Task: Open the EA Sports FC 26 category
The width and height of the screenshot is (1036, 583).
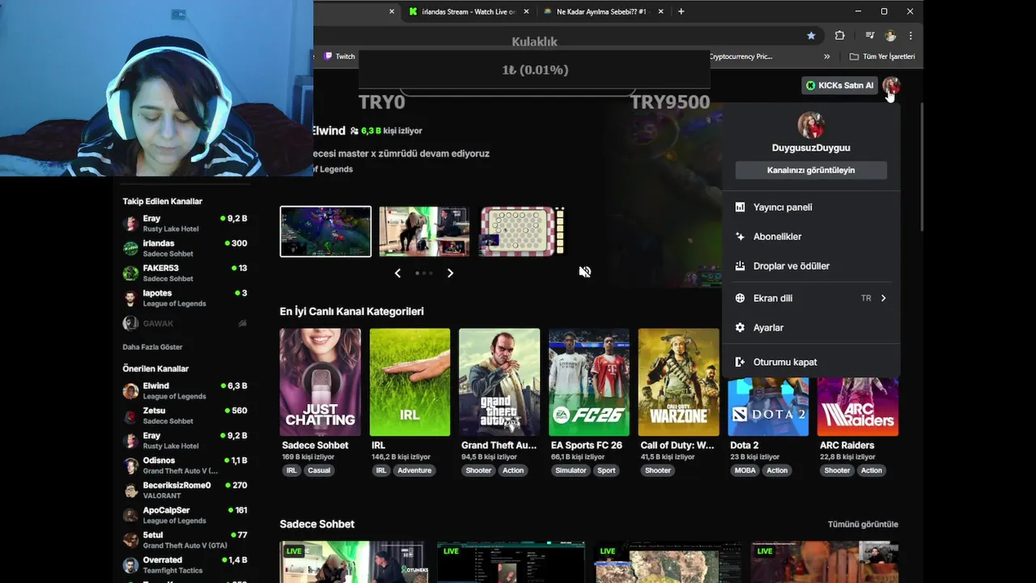Action: click(588, 382)
